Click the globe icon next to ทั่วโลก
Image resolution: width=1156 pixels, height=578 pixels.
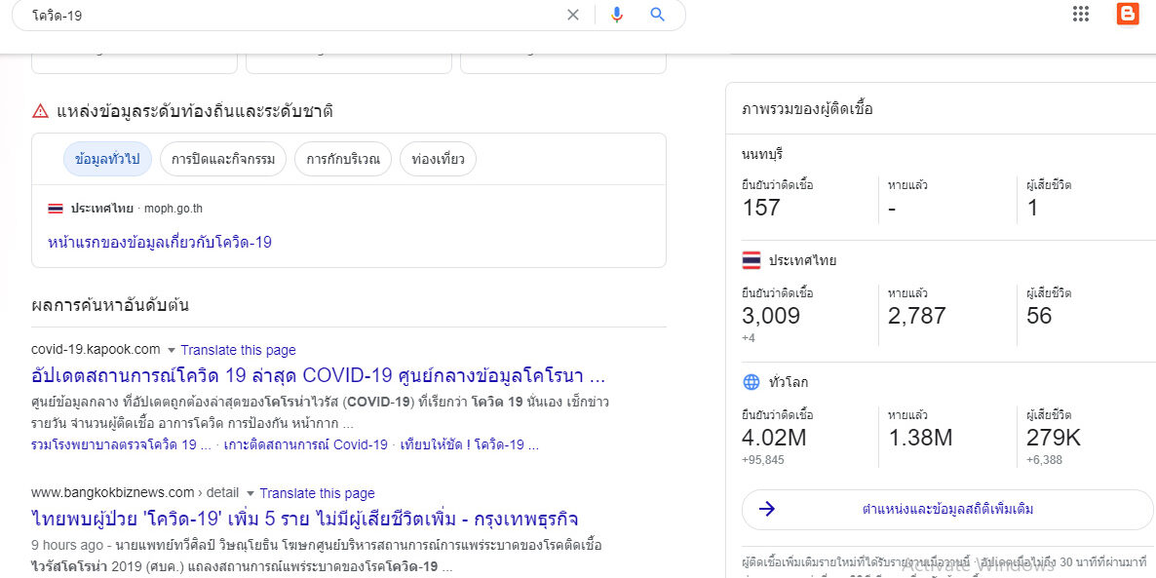coord(751,382)
